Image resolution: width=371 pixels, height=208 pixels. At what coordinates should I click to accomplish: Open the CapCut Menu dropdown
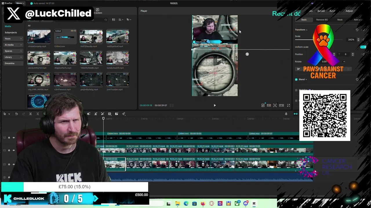coord(20,3)
